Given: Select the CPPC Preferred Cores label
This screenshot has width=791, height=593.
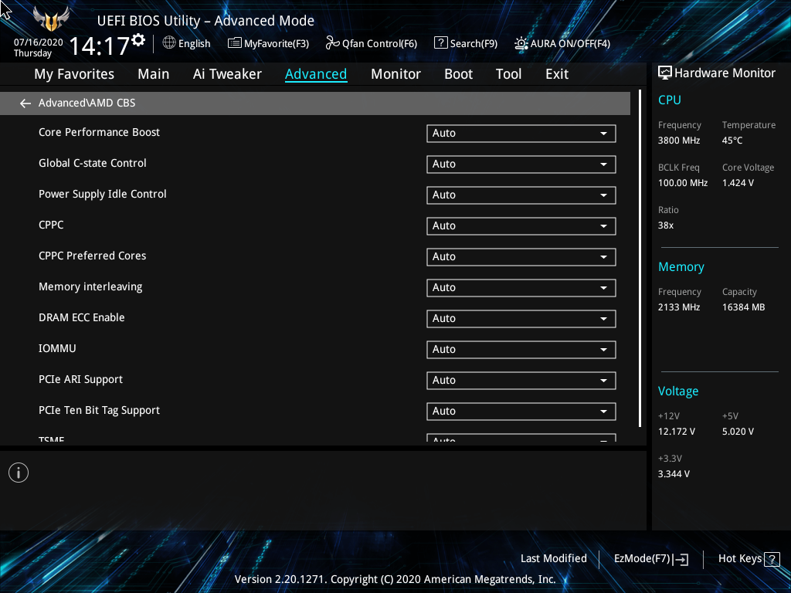Looking at the screenshot, I should [x=93, y=256].
